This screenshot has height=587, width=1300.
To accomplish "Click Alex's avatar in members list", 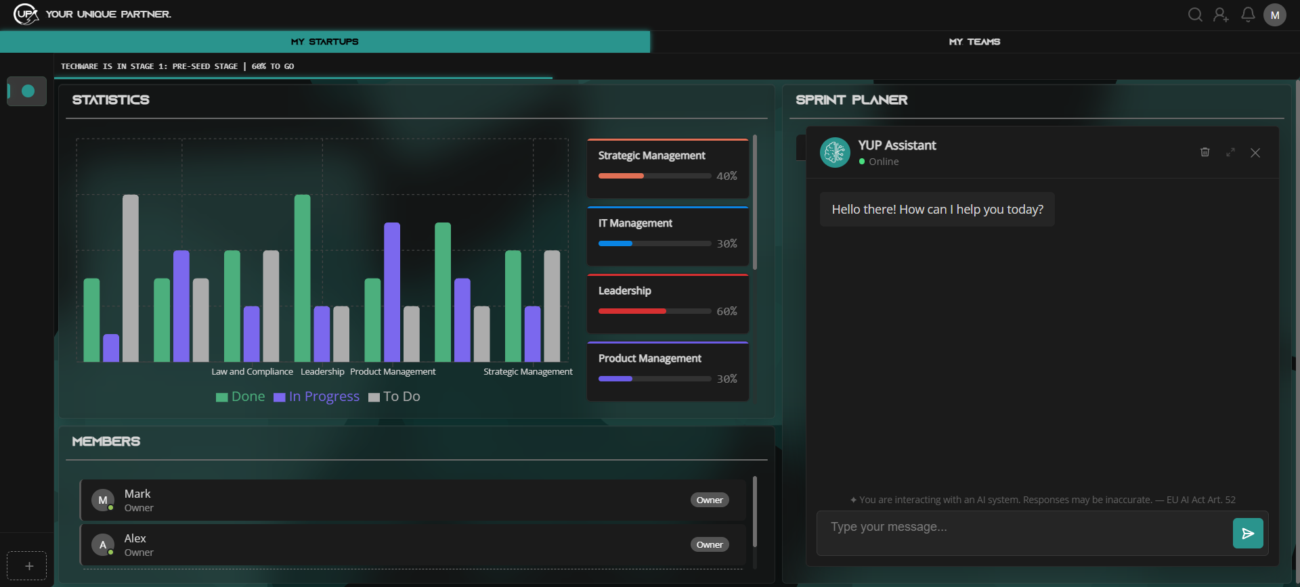I will (x=103, y=545).
